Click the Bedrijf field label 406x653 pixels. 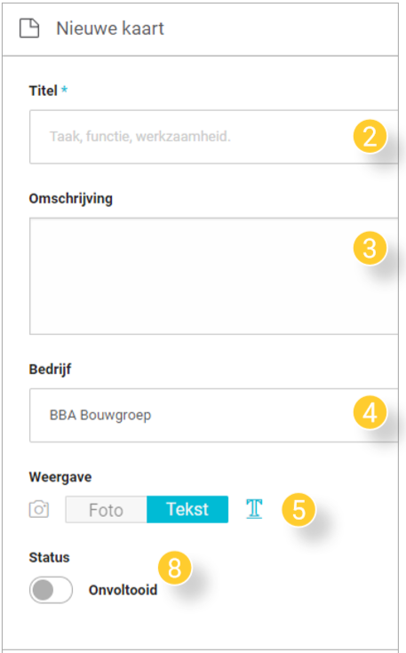click(x=50, y=369)
